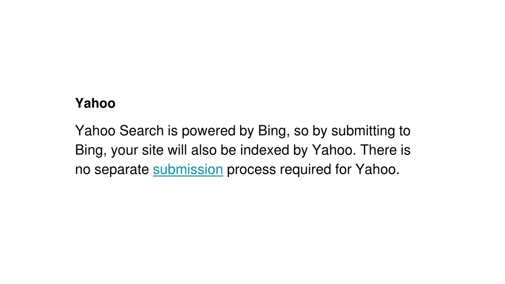Click the bold 'Yahoo' heading
Image resolution: width=505 pixels, height=284 pixels.
click(95, 104)
